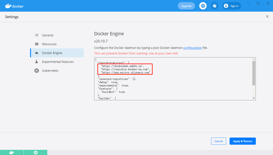Click the "builder" line in editor
The height and width of the screenshot is (155, 273).
pos(107,98)
